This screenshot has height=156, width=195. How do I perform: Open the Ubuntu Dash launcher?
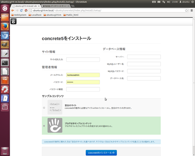[5, 9]
